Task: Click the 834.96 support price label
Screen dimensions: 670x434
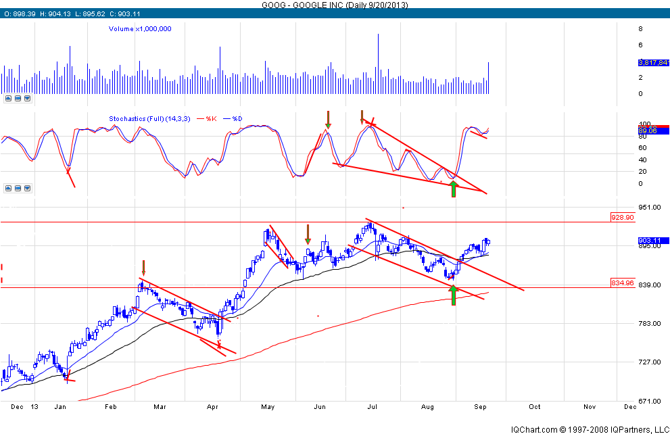Action: 621,283
